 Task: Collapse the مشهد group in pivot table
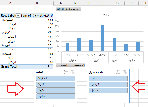(x=3, y=54)
